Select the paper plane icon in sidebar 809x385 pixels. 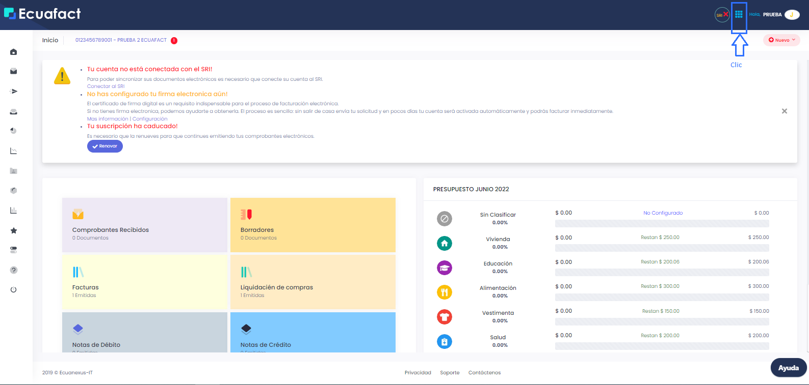pos(14,92)
